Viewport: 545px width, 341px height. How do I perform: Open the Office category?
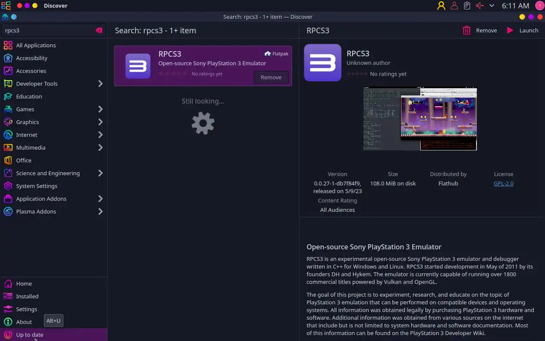point(54,160)
